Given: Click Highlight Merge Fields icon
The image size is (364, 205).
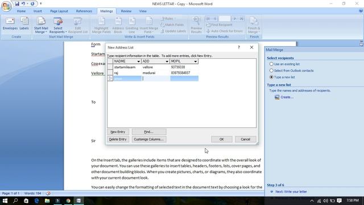Looking at the screenshot, I should [x=101, y=25].
